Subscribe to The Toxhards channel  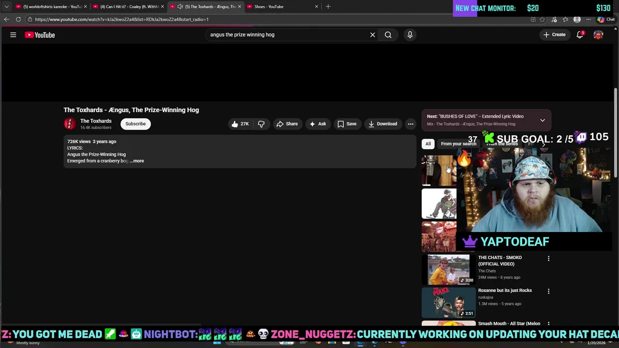(x=135, y=124)
